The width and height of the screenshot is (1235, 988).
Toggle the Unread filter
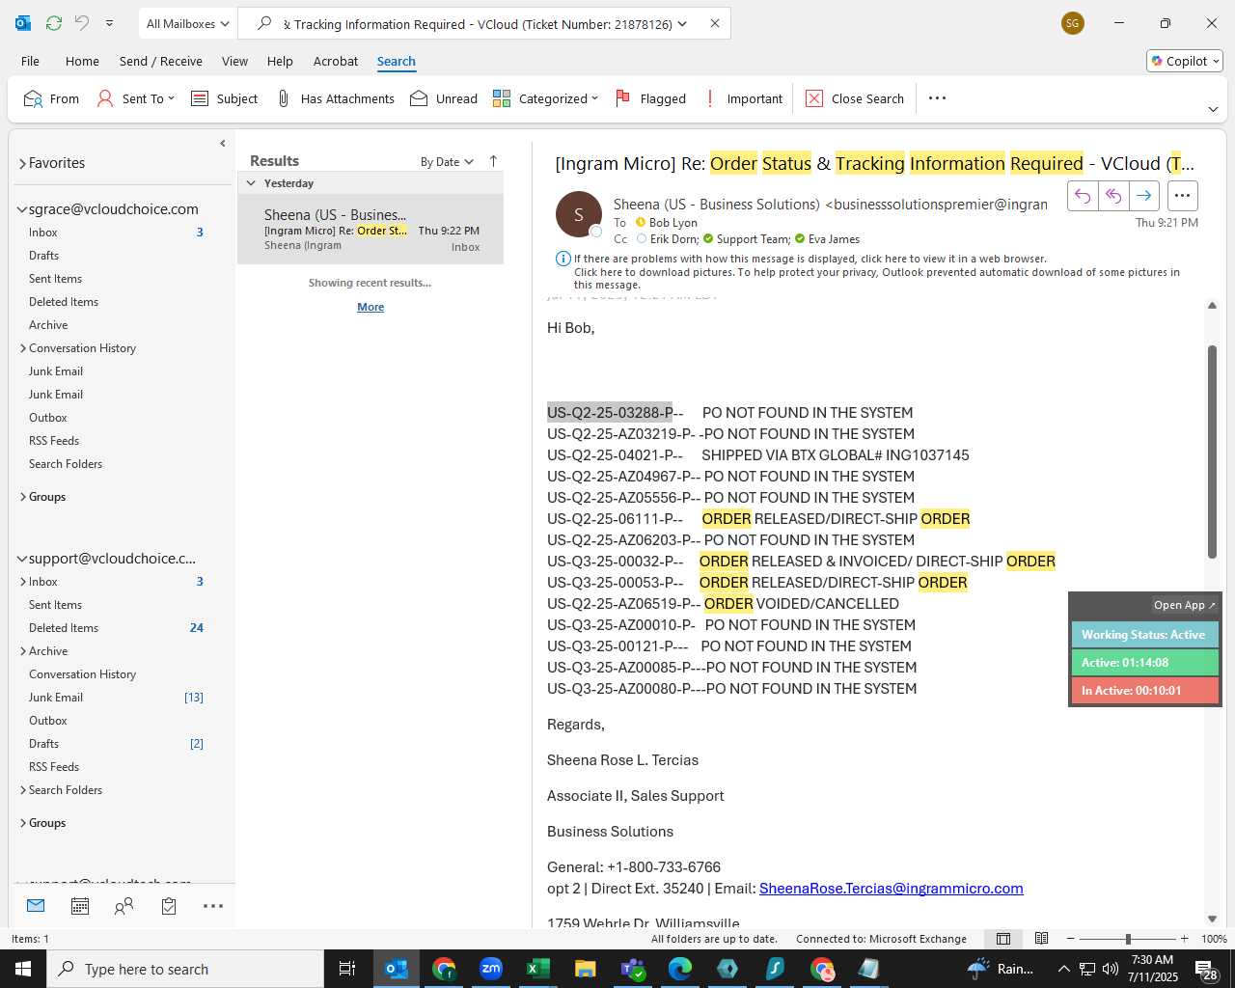[444, 98]
